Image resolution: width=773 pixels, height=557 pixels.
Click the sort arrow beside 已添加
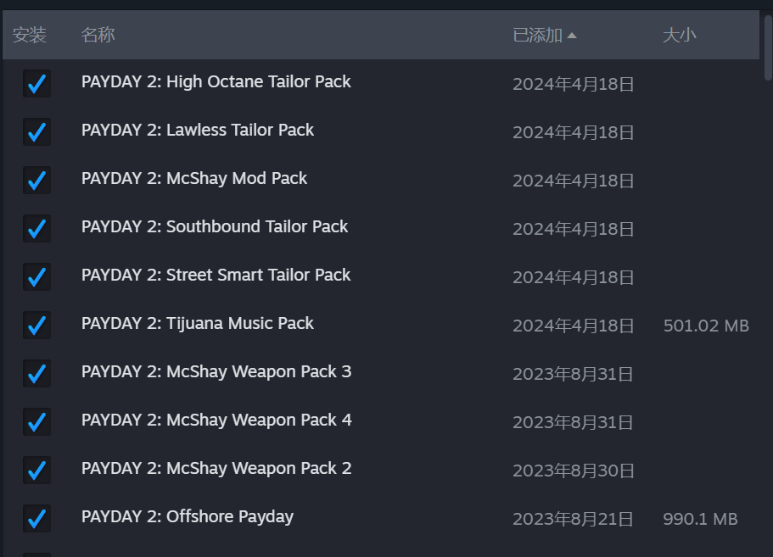click(x=572, y=36)
